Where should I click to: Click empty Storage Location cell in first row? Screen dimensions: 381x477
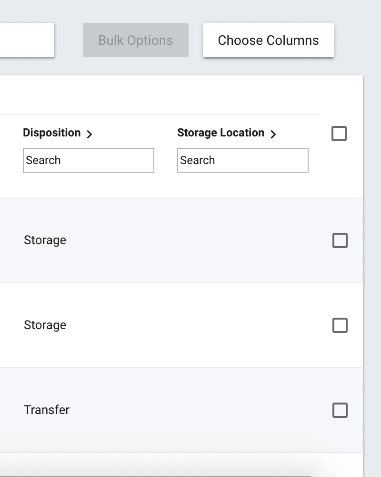(x=243, y=240)
